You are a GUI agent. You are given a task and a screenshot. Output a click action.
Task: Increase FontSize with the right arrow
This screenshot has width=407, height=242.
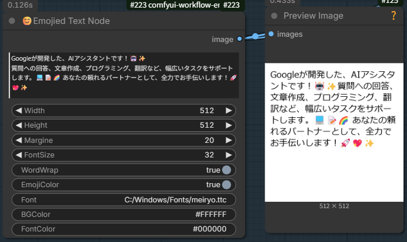(x=229, y=155)
